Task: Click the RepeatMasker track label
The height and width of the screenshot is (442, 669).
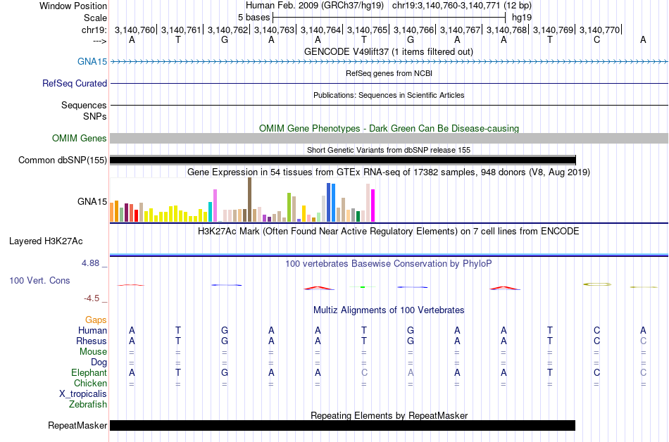Action: (x=77, y=425)
